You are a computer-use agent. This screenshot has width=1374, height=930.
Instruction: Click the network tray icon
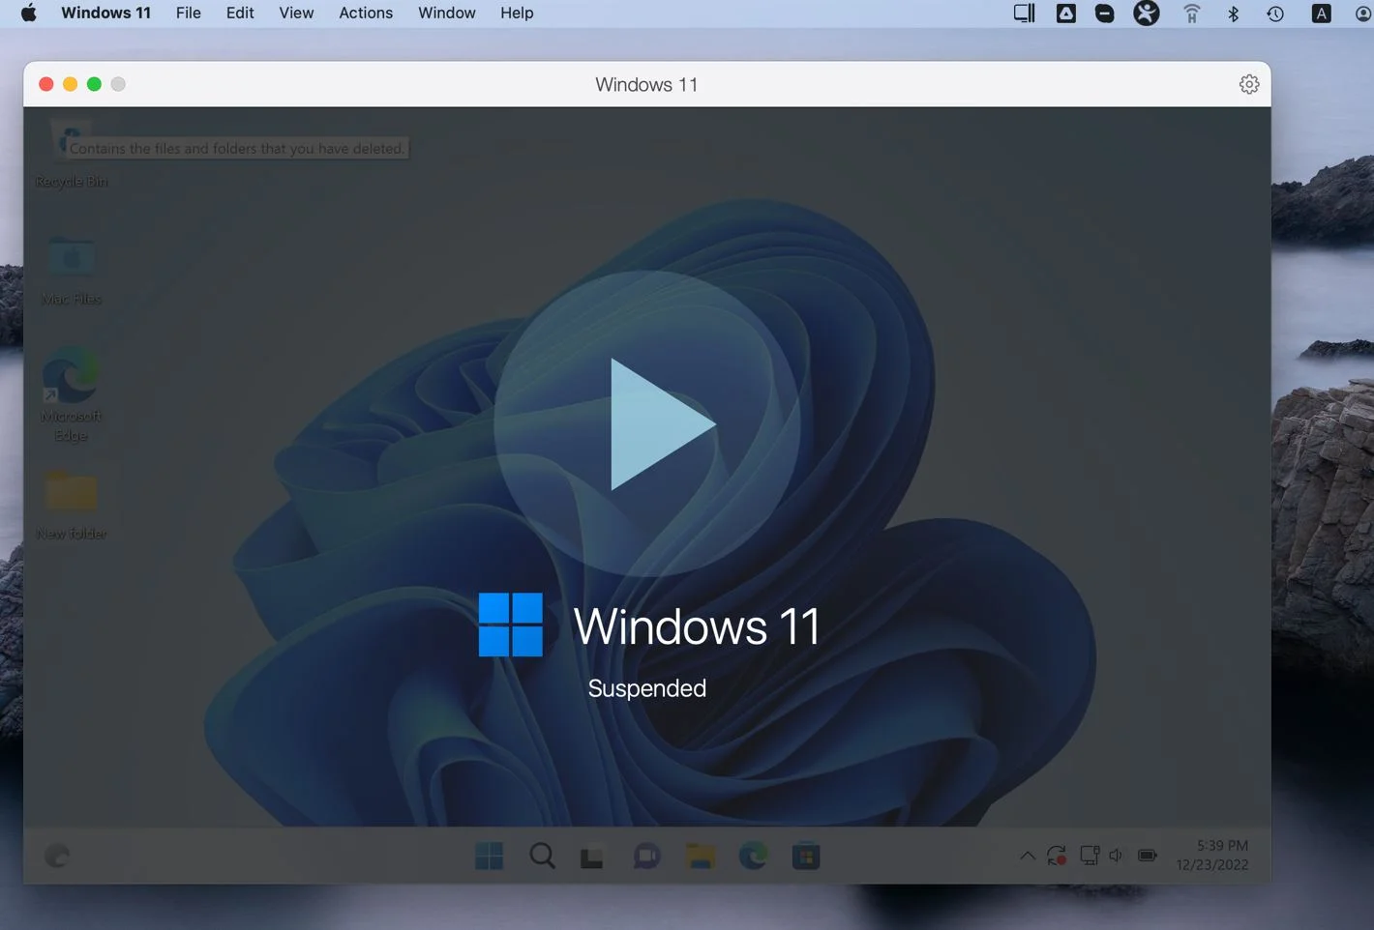[1090, 856]
